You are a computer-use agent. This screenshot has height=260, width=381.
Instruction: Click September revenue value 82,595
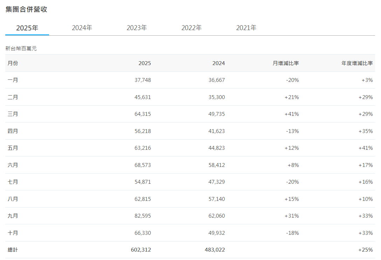(142, 216)
